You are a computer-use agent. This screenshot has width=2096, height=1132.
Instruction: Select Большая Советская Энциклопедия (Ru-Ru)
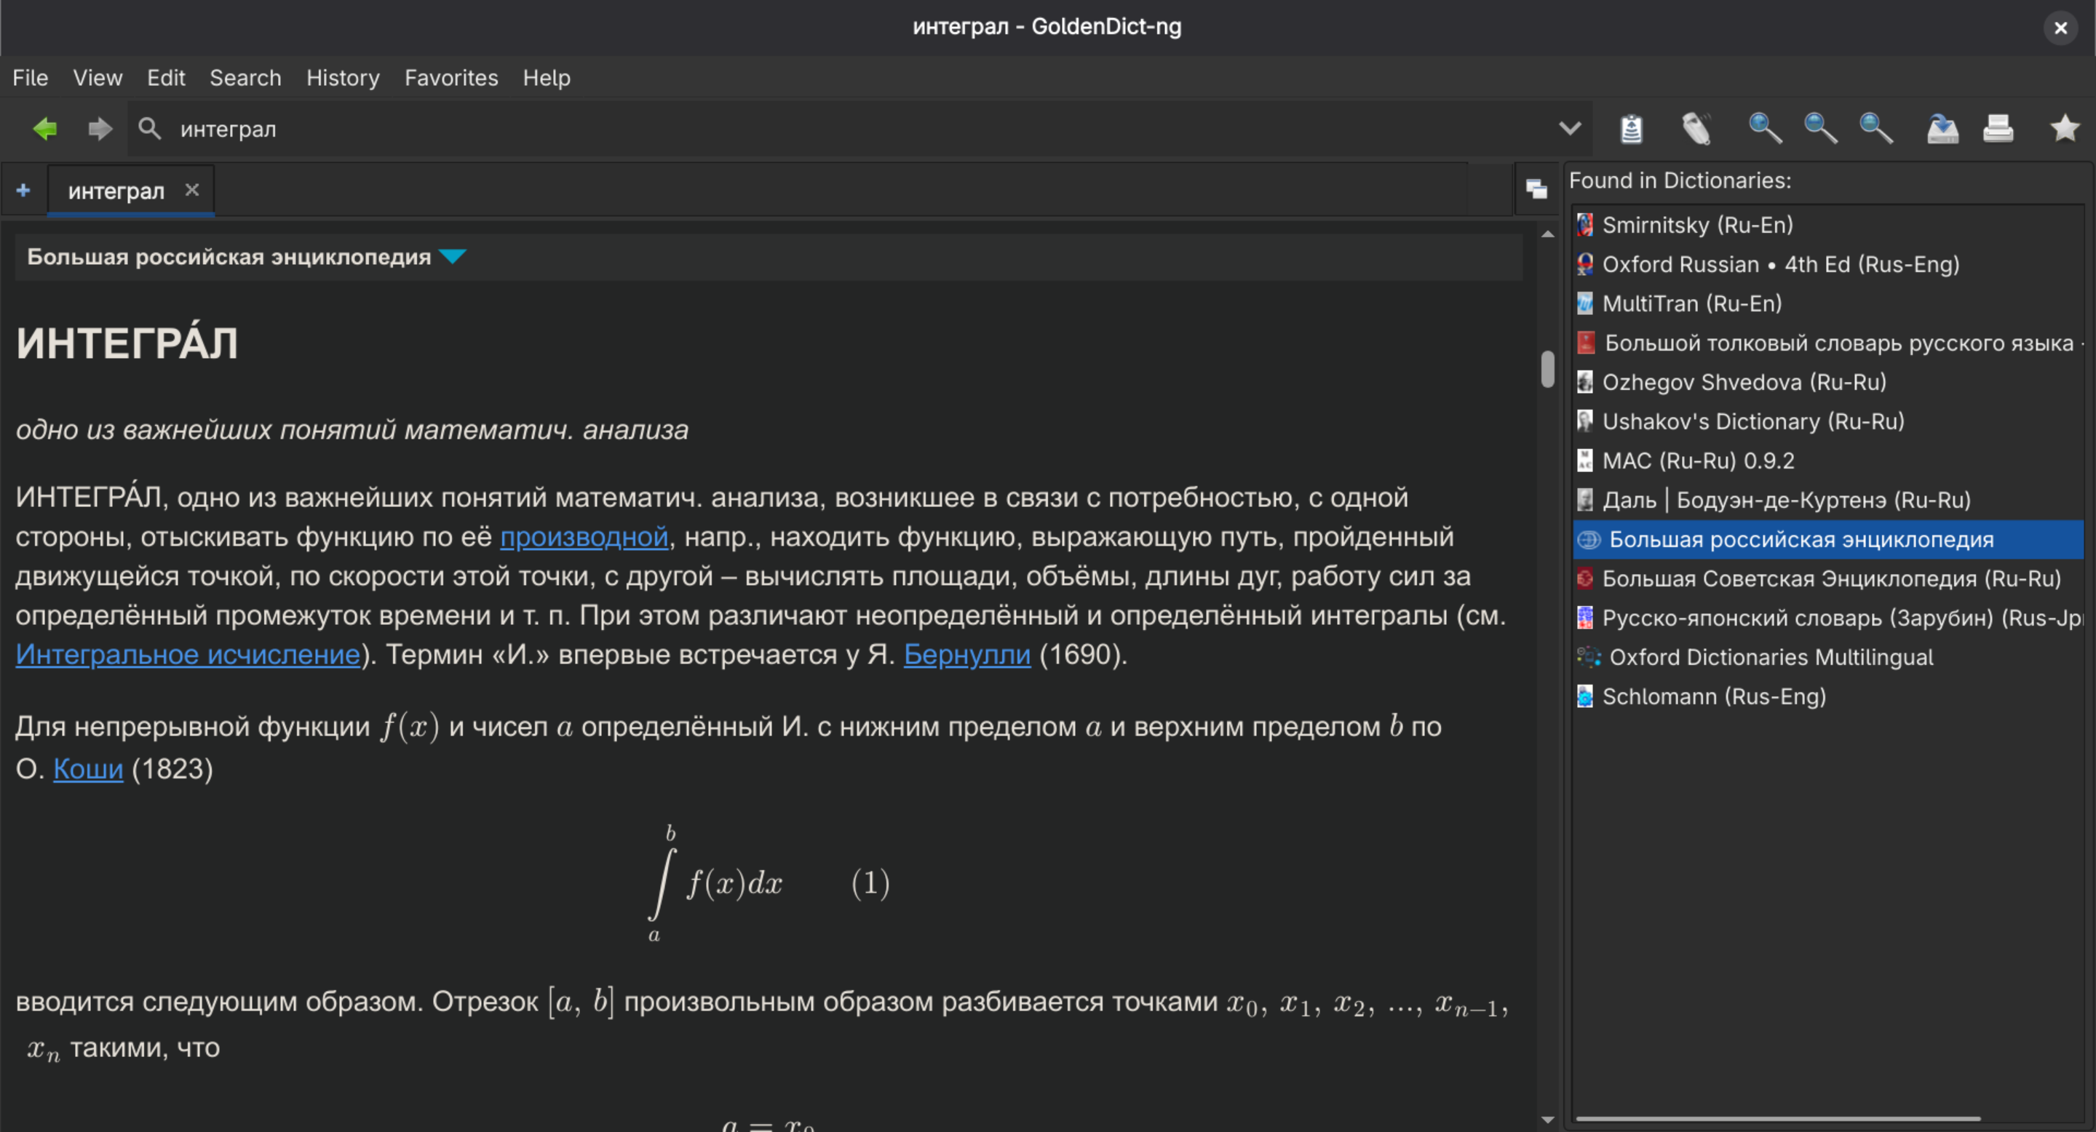[1827, 579]
